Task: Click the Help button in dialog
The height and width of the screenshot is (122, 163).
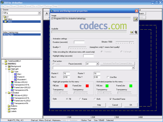Action: point(99,105)
